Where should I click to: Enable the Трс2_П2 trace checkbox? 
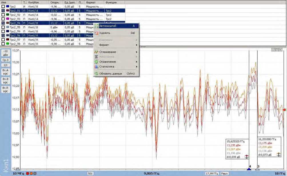[3, 15]
